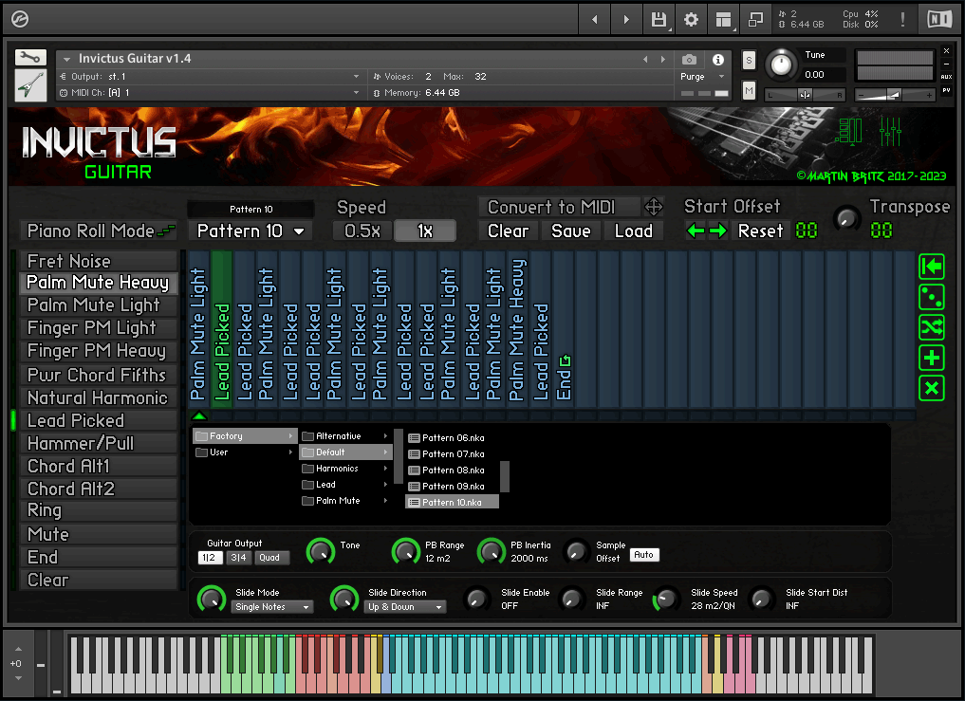
Task: Click the green dice randomize icon
Action: click(932, 297)
